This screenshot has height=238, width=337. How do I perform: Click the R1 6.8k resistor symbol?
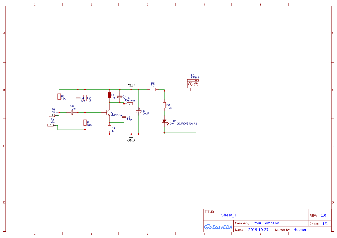click(85, 123)
